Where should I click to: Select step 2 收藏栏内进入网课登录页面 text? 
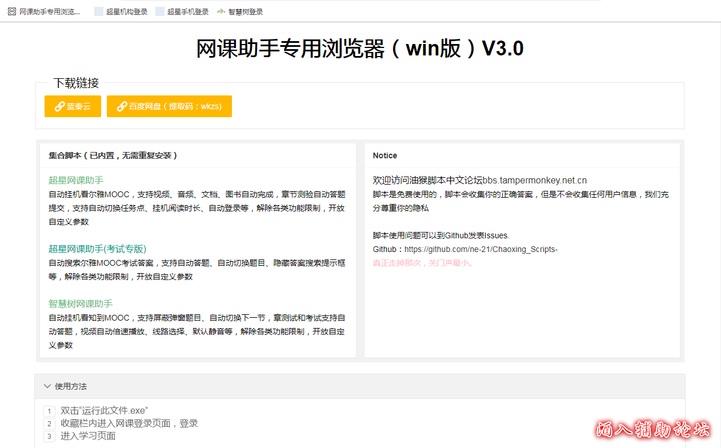click(129, 423)
